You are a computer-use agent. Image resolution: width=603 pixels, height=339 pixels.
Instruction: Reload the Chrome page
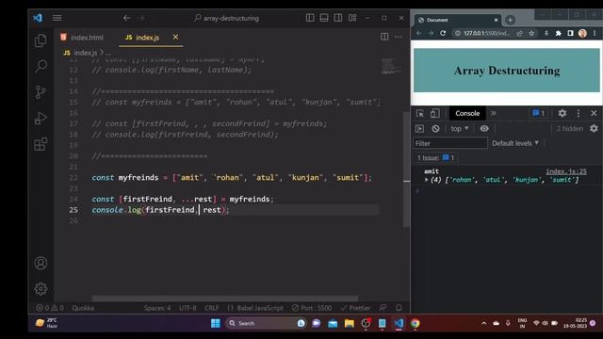[443, 34]
